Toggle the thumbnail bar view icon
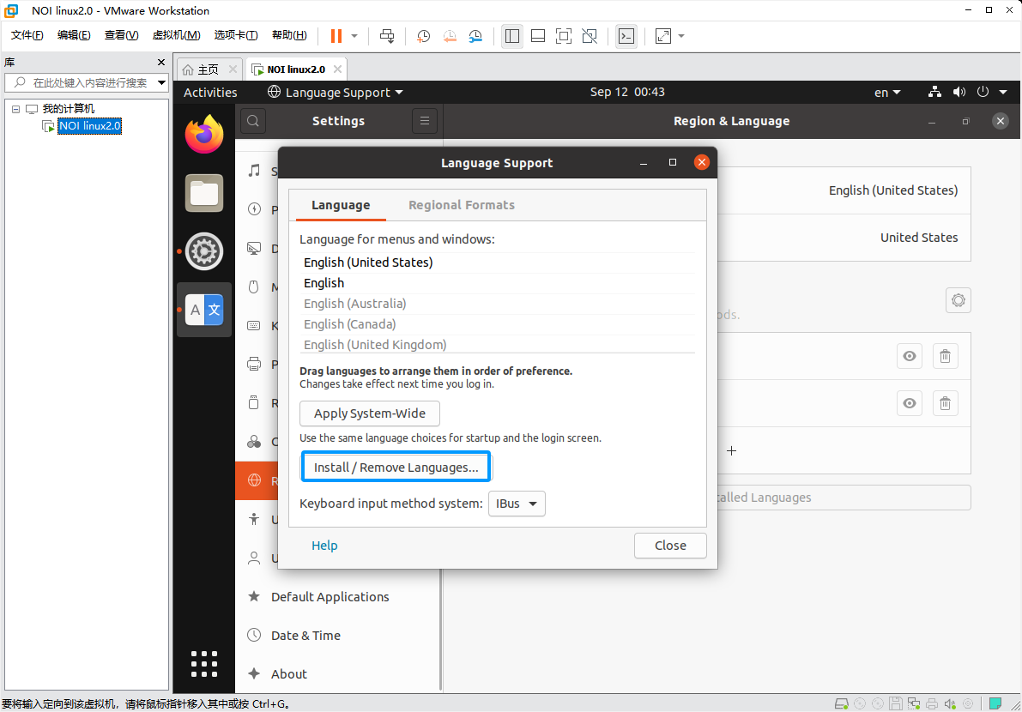The height and width of the screenshot is (712, 1022). [x=538, y=36]
